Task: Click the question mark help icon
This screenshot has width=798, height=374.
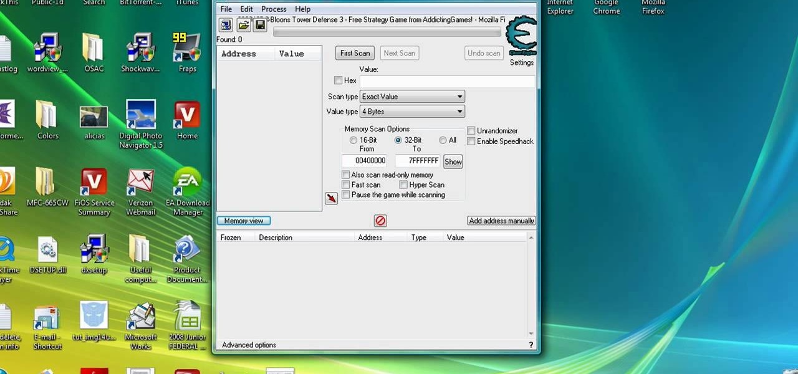Action: 531,345
